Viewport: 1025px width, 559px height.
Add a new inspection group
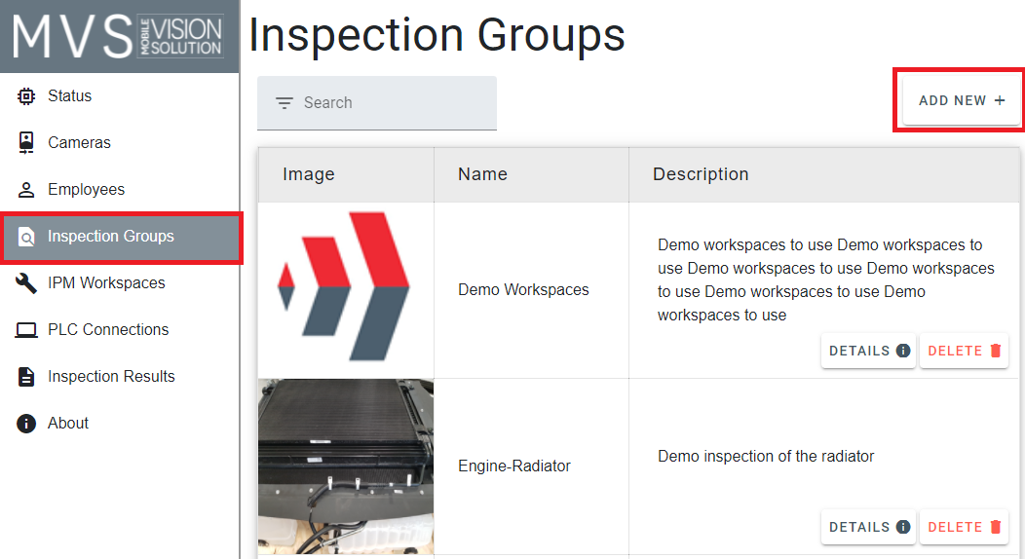click(x=961, y=100)
